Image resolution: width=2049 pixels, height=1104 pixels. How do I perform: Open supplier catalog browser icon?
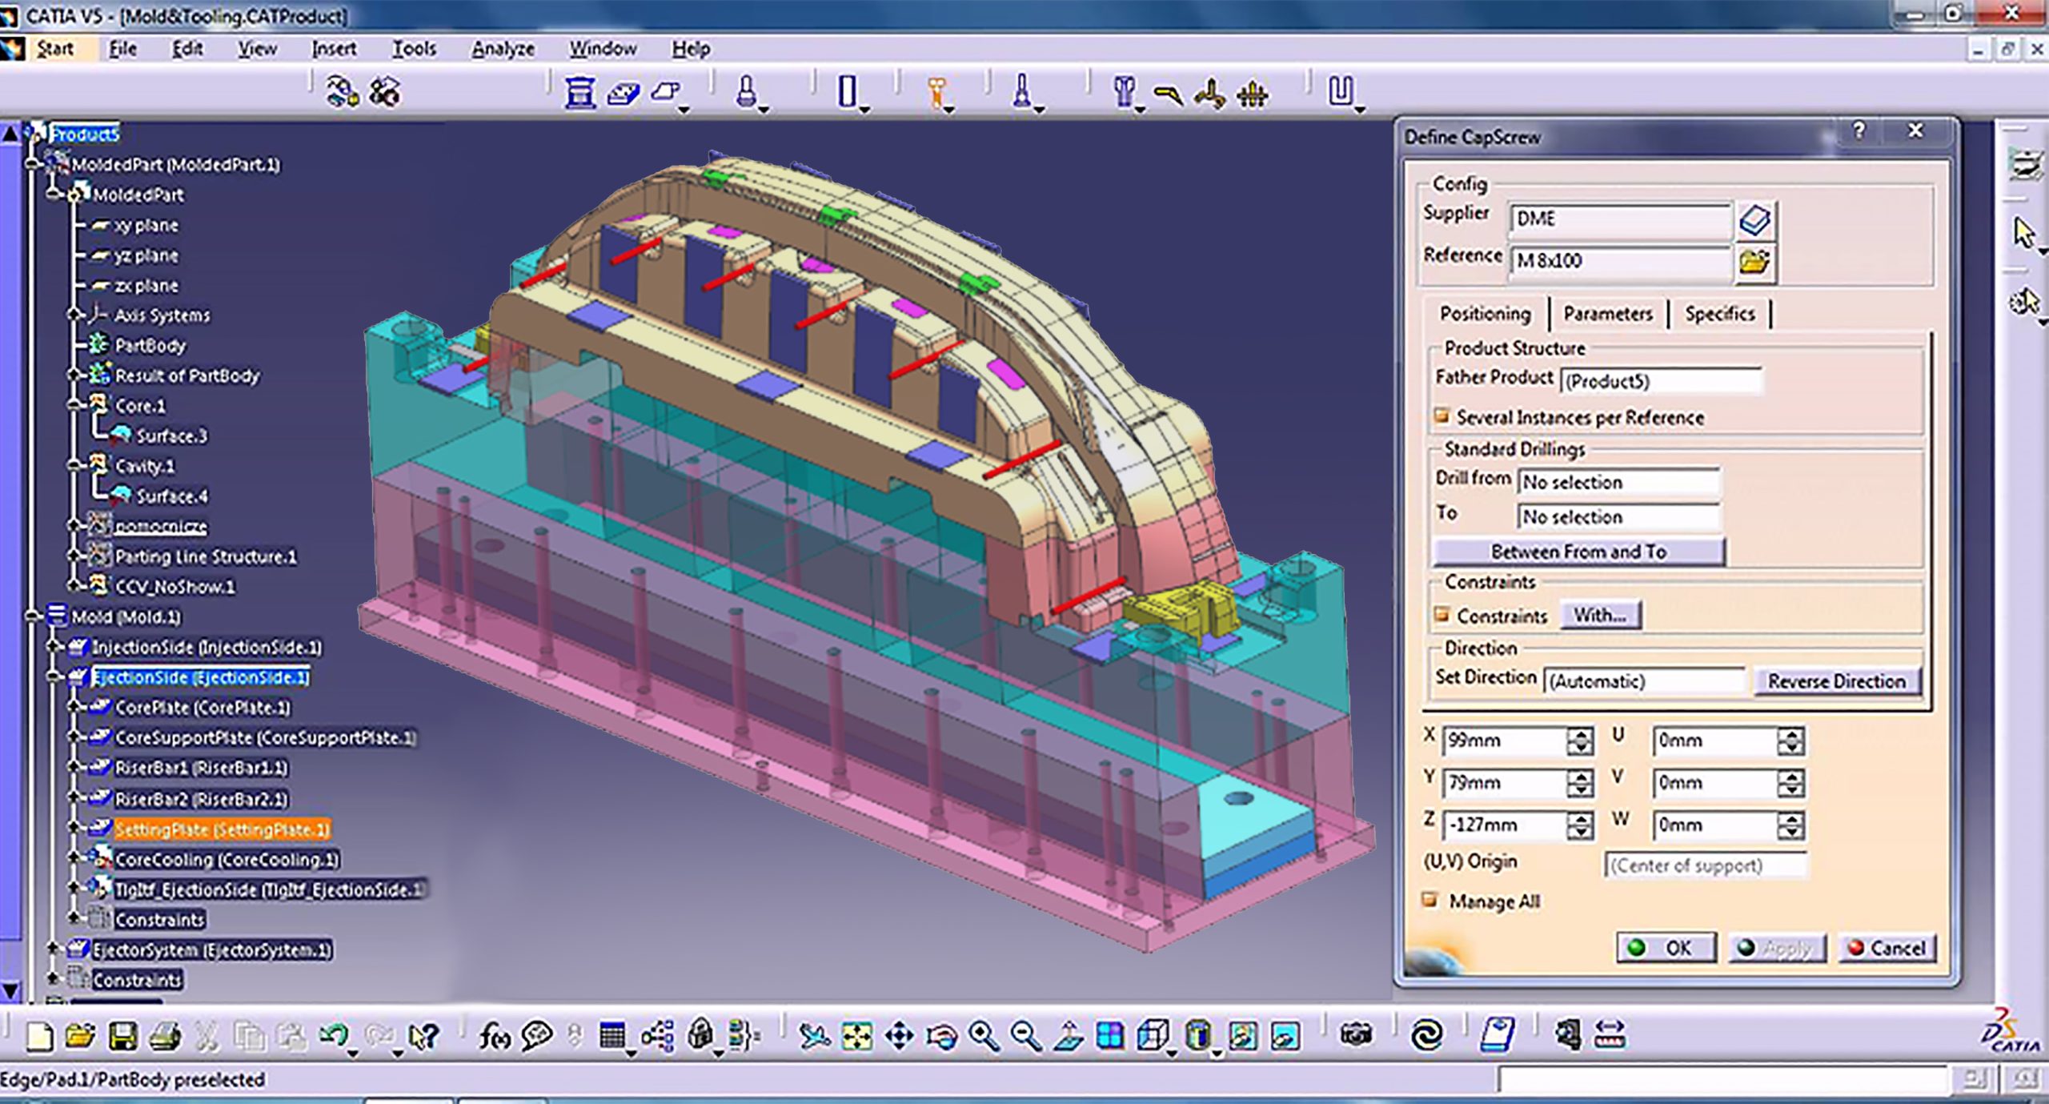(1754, 219)
